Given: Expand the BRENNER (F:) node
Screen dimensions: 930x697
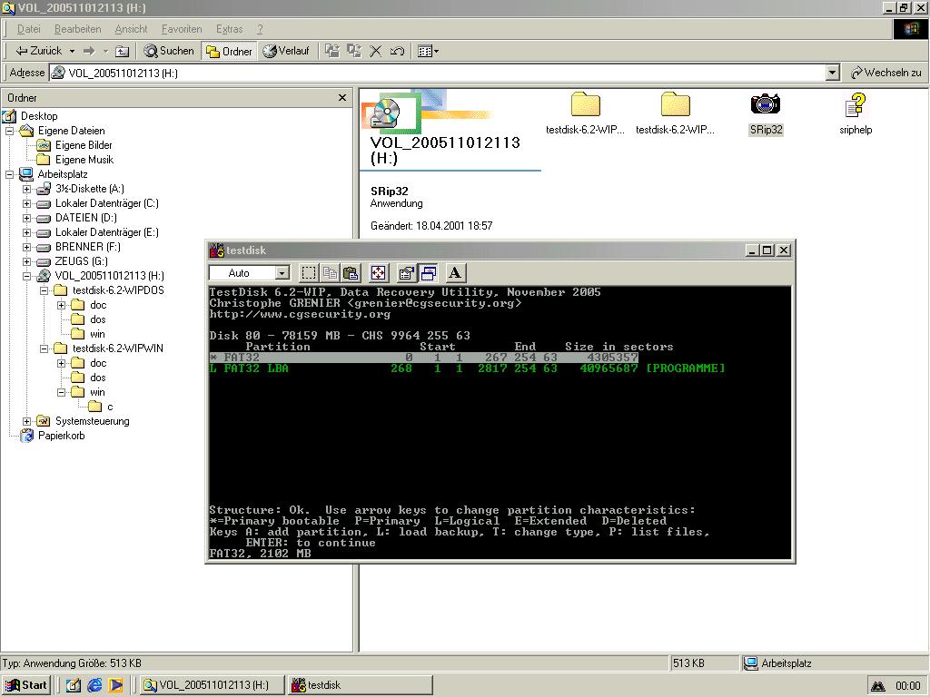Looking at the screenshot, I should (x=26, y=247).
